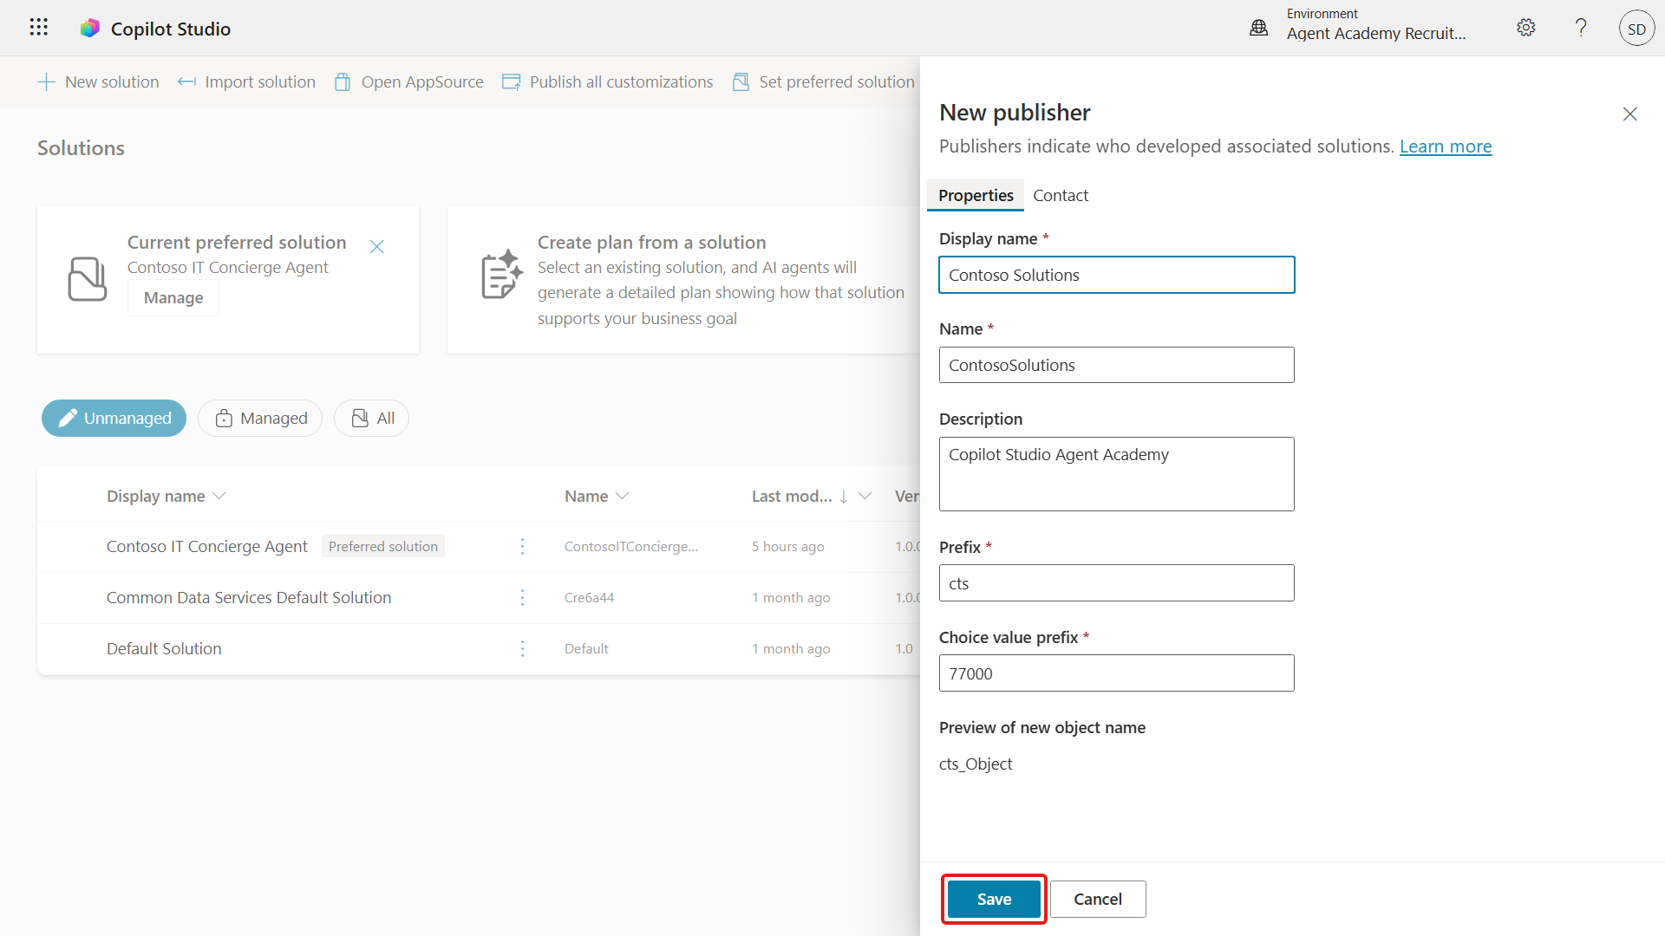Viewport: 1665px width, 936px height.
Task: Open more options for Default Solution row
Action: (522, 648)
